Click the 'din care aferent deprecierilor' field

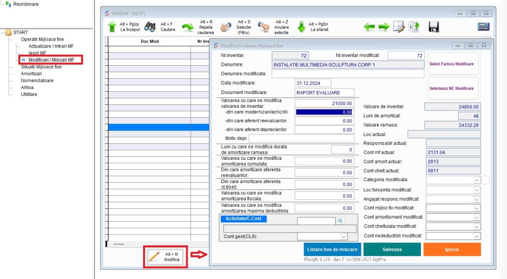tap(324, 130)
